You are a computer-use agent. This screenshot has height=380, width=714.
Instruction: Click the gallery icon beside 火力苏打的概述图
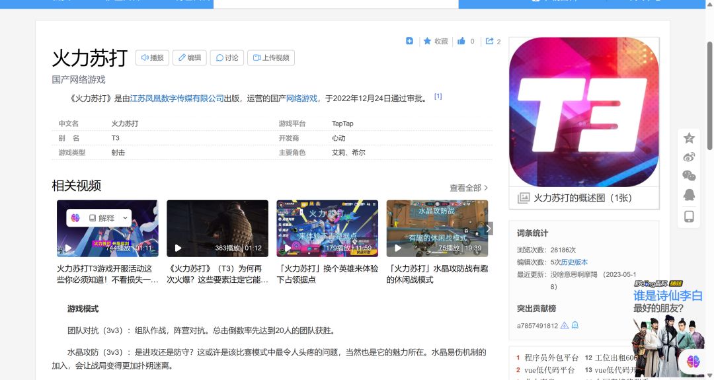(523, 198)
